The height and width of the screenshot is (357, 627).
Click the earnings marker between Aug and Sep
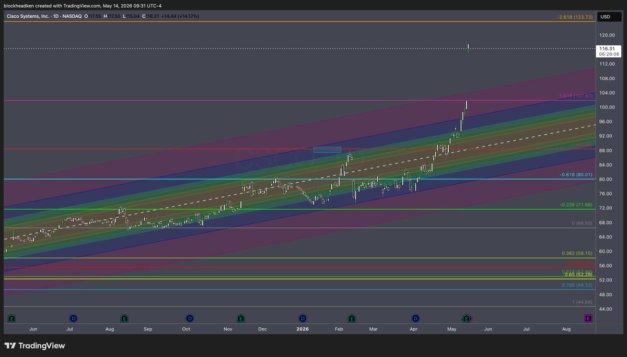[124, 318]
